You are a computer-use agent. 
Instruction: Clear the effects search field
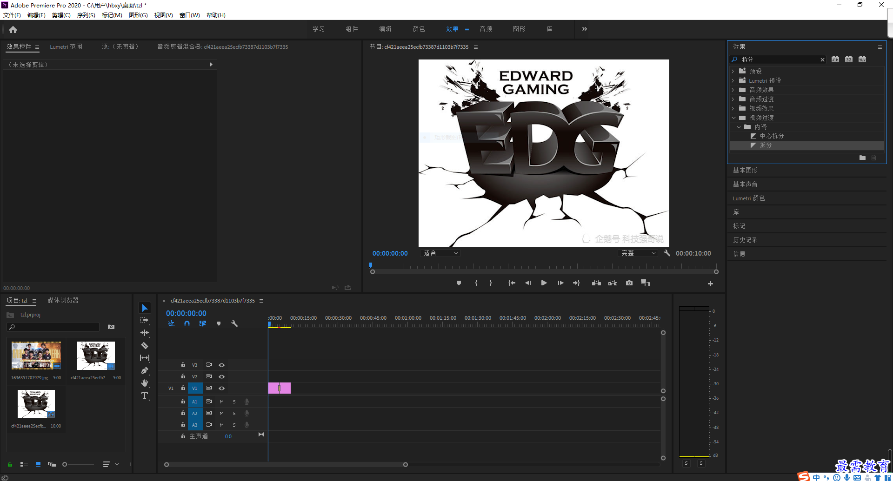[822, 59]
